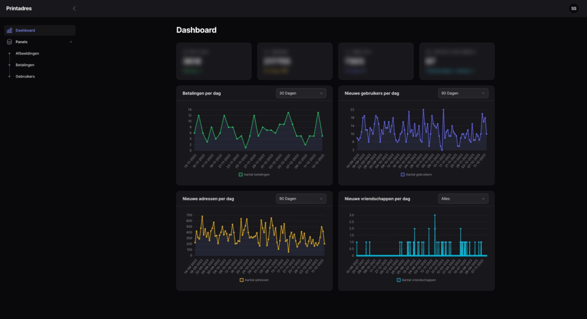Click the rightmost blurred statistics card

(456, 61)
